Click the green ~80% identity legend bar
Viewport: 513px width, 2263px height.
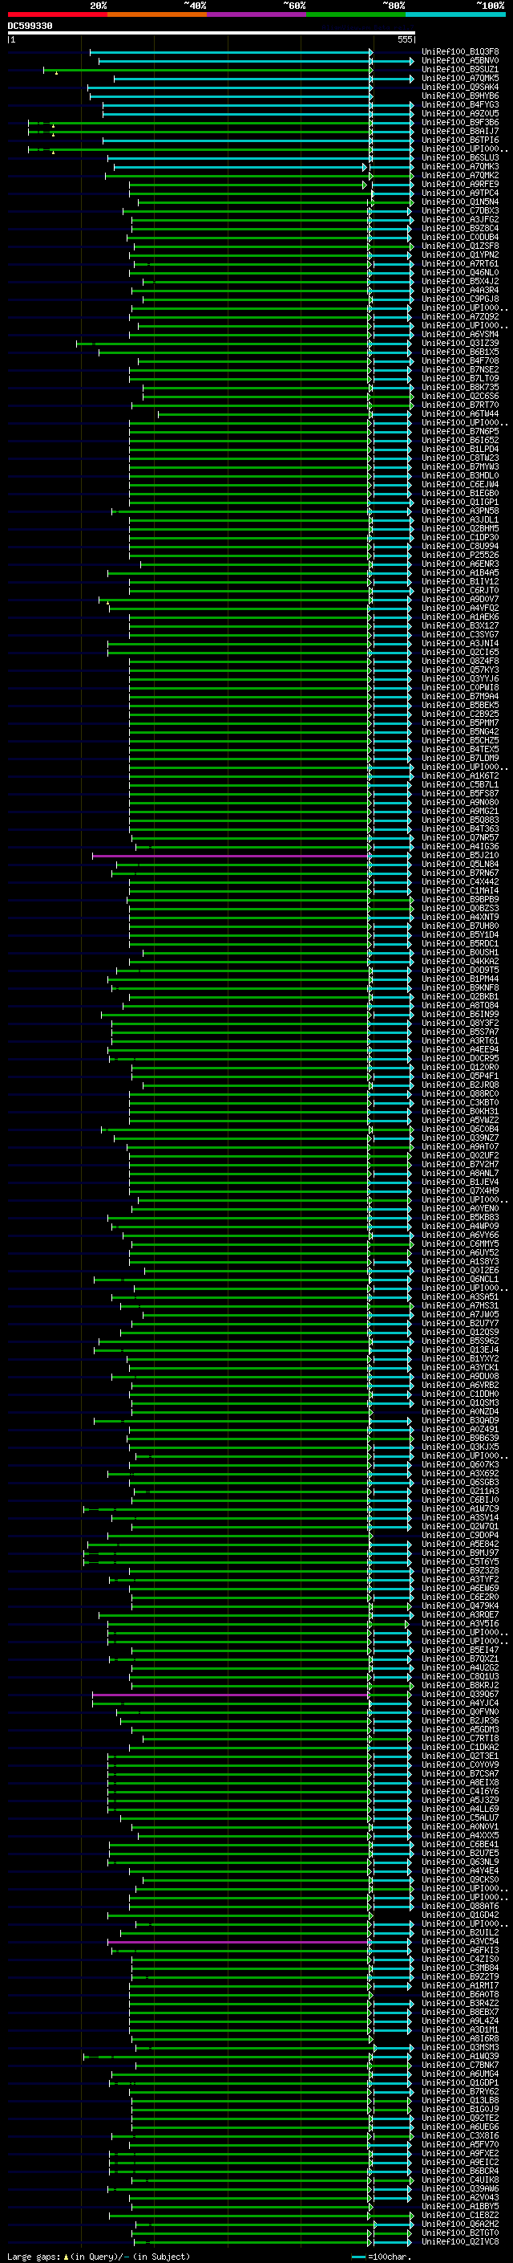[x=356, y=14]
